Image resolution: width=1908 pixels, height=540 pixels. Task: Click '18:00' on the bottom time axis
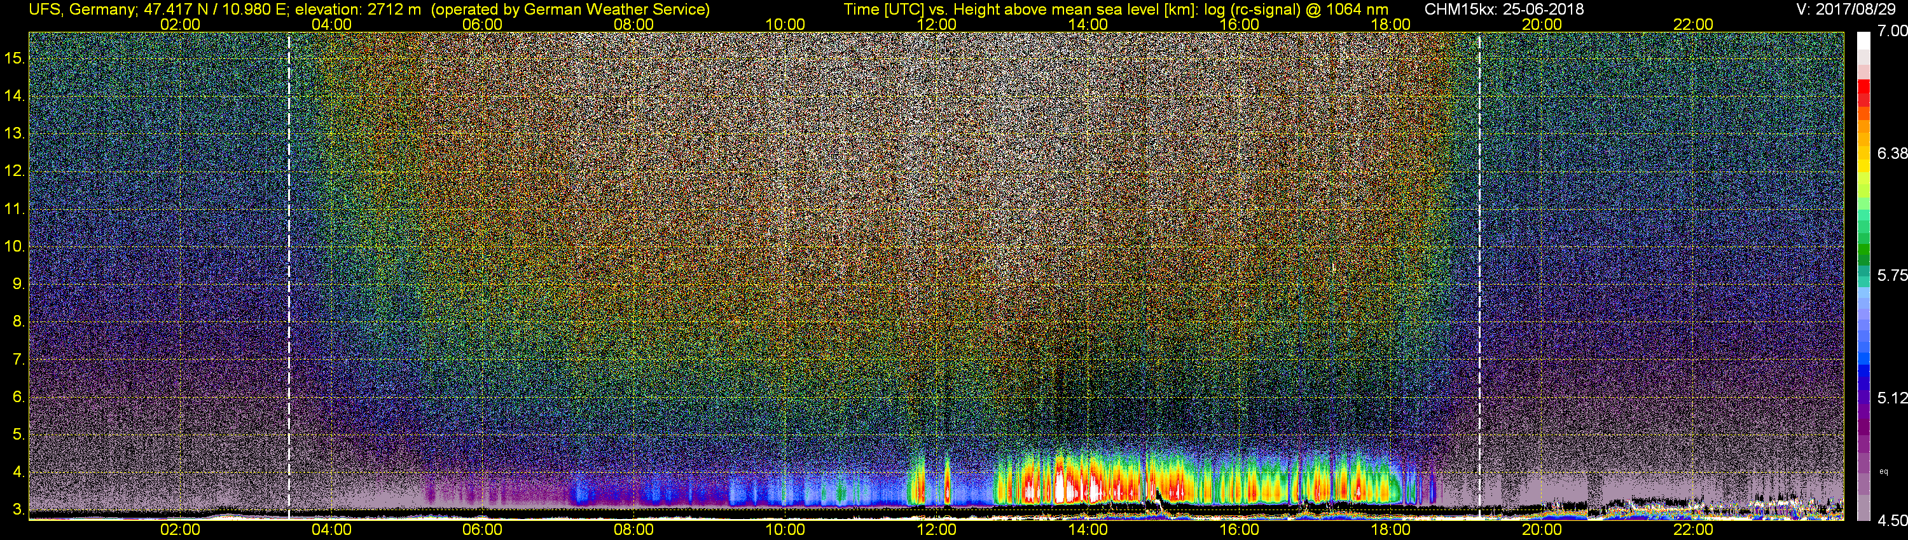(x=1391, y=530)
